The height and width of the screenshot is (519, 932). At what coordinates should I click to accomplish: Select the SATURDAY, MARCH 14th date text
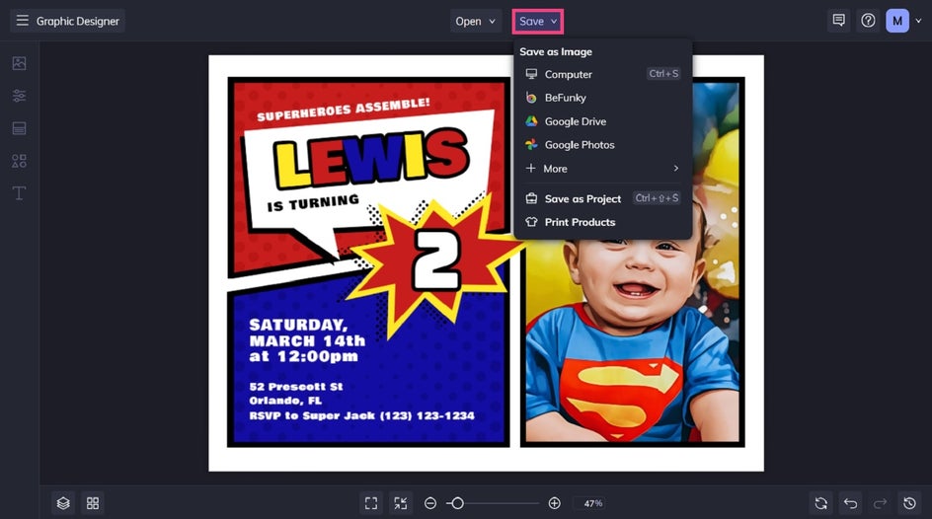[x=307, y=340]
